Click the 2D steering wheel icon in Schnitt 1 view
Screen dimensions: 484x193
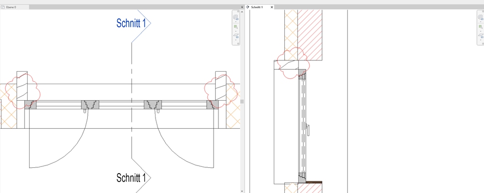coord(481,17)
